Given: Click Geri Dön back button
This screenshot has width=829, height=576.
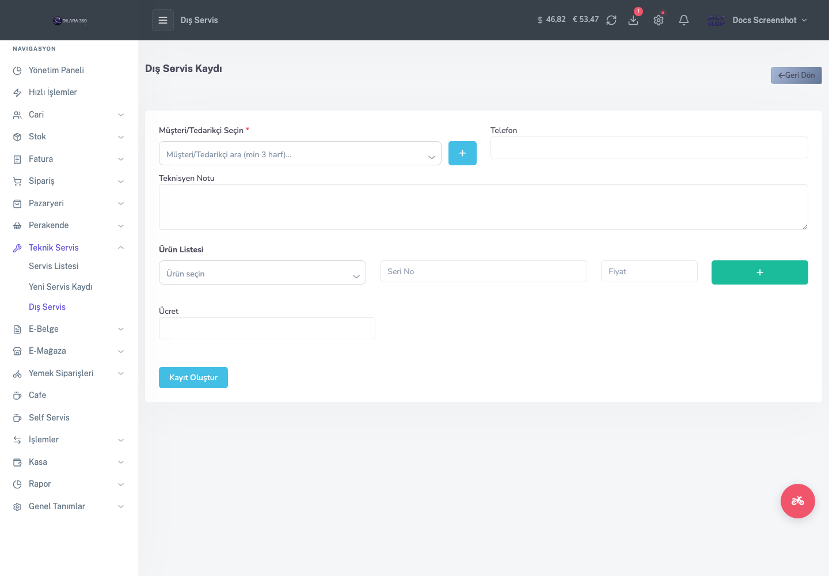Looking at the screenshot, I should (797, 75).
